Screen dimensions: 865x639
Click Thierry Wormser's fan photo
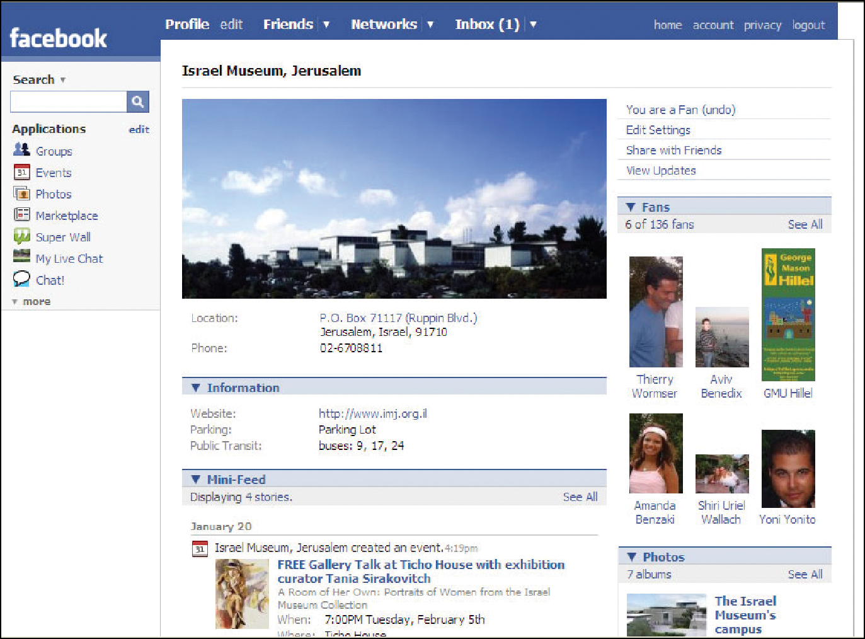(x=656, y=312)
